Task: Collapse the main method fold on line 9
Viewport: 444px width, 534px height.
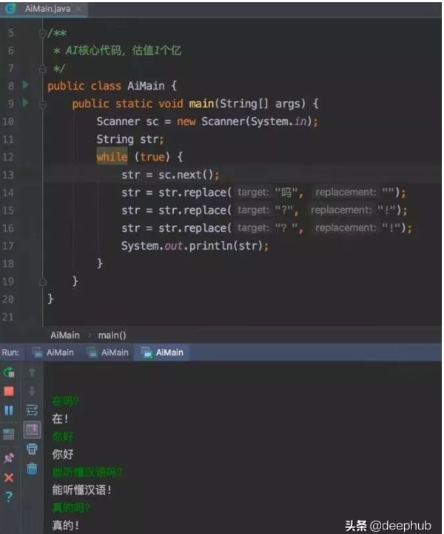Action: pyautogui.click(x=43, y=104)
